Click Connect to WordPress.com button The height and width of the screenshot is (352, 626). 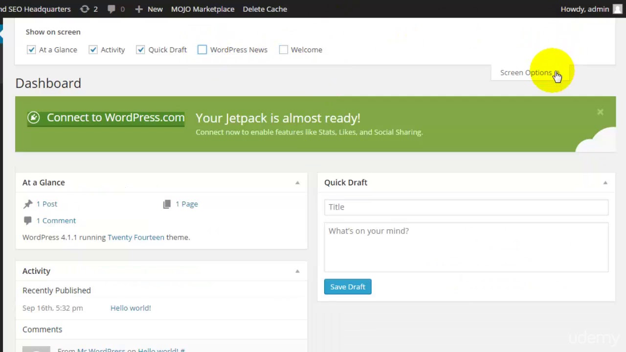(106, 118)
